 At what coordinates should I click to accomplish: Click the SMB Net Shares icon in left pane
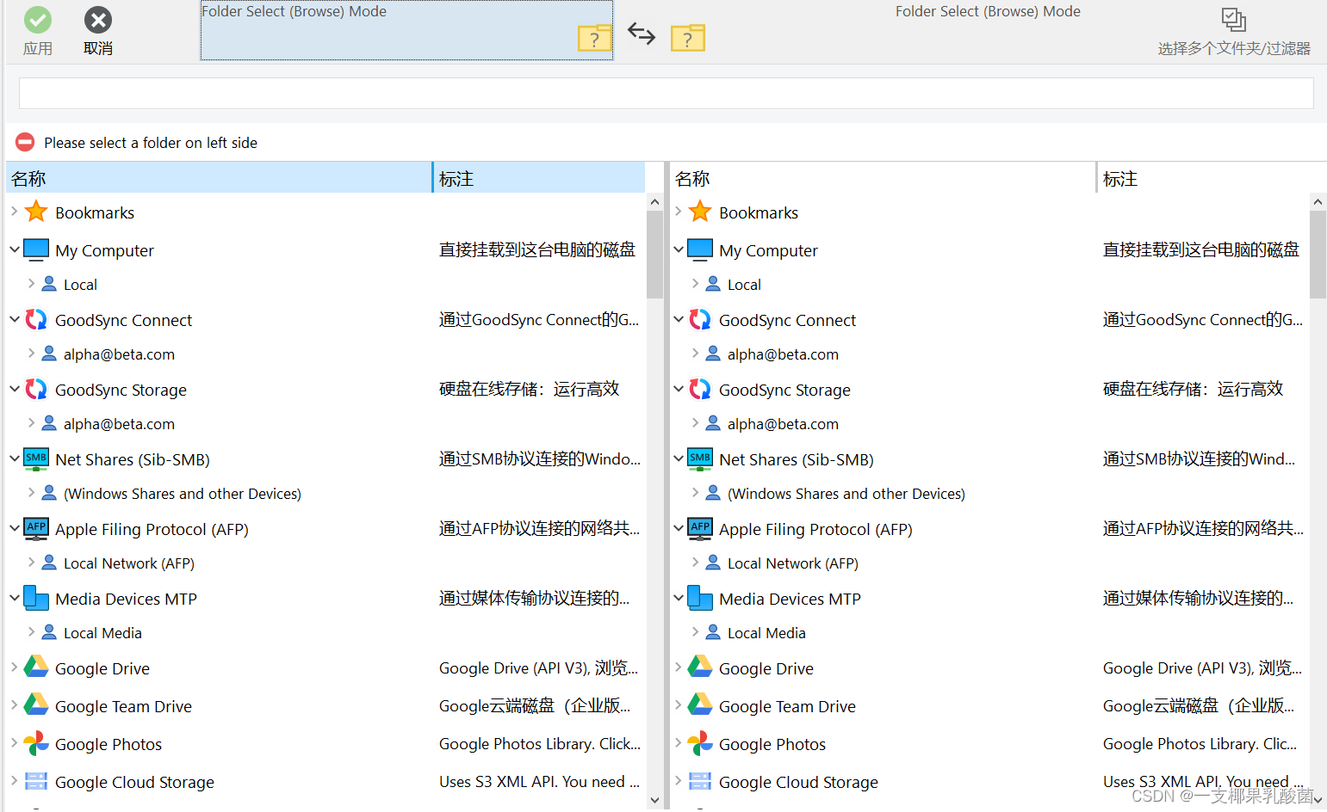[x=36, y=459]
